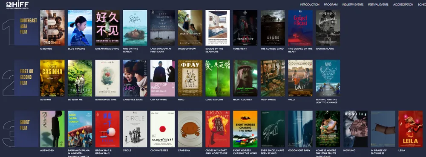Click the 'CIRCLE' title text
This screenshot has width=426, height=157.
coord(127,150)
